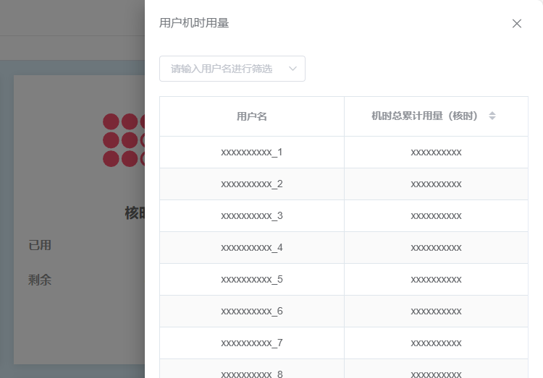
Task: Click the dropdown chevron in filter box
Action: 292,69
